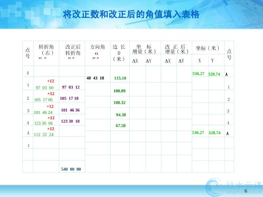
Task: Click the slide title about filling correction values
Action: (x=131, y=15)
